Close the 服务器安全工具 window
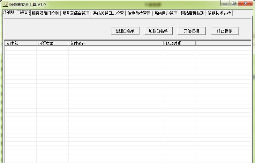 click(245, 4)
